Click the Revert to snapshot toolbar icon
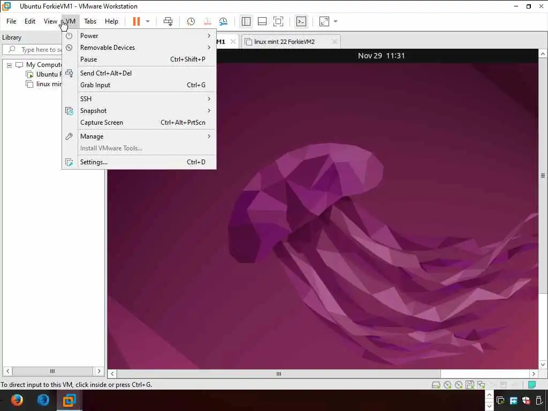 [207, 21]
